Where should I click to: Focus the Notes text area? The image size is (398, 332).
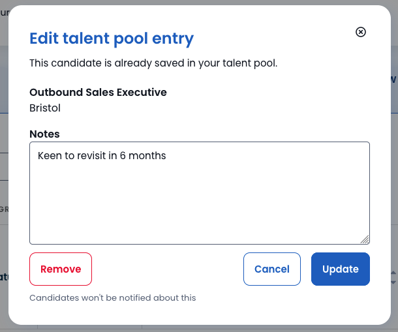coord(200,193)
